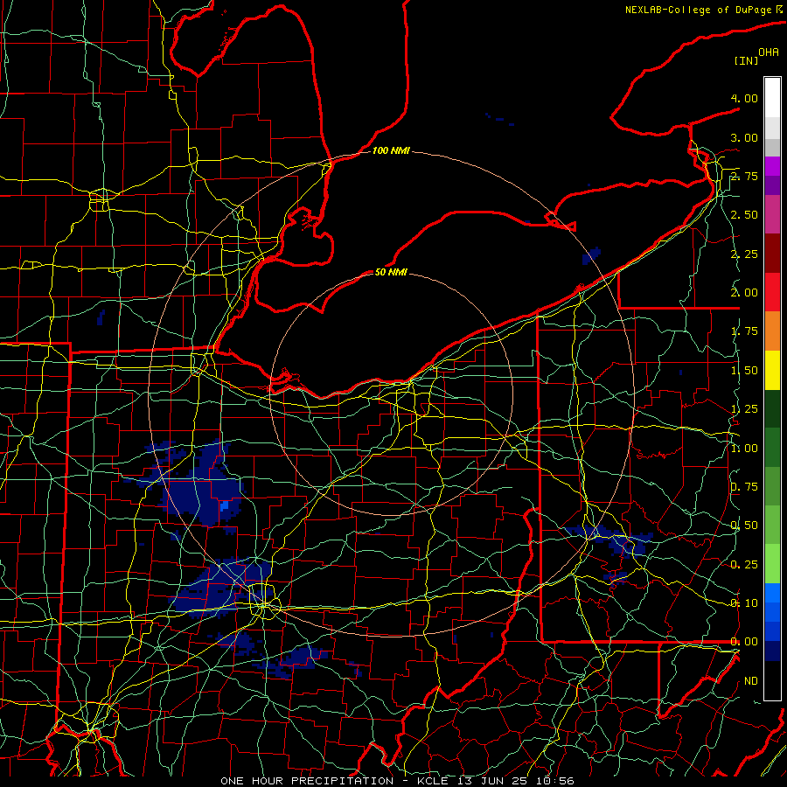Select the 2.50 legend value
The image size is (787, 787).
click(x=744, y=215)
